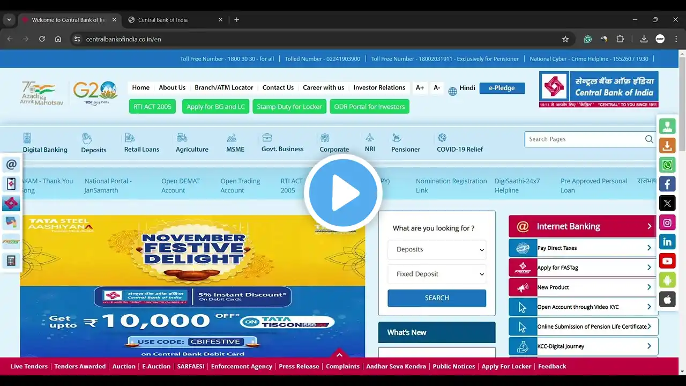Open the Fixed Deposit product dropdown
Image resolution: width=686 pixels, height=386 pixels.
(x=437, y=274)
